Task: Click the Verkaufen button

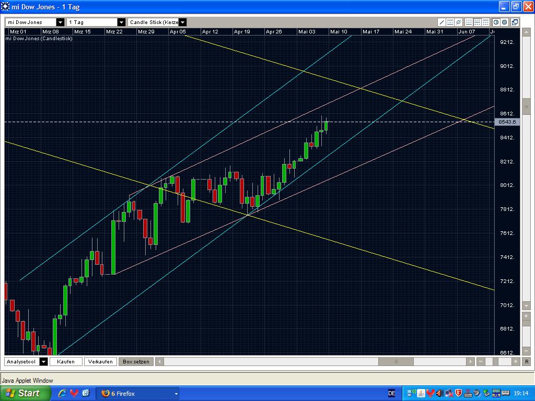Action: point(100,361)
